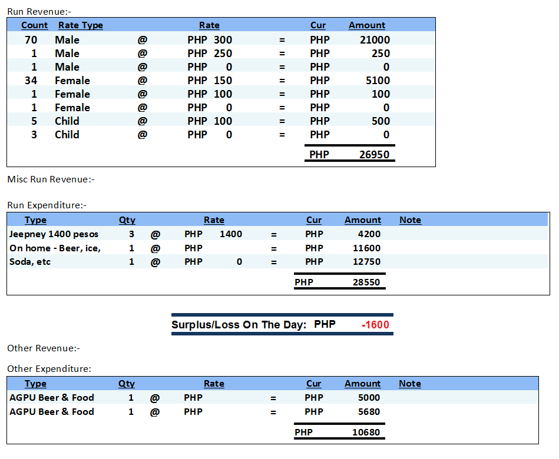Click the Misc Run Revenue label

(x=51, y=179)
